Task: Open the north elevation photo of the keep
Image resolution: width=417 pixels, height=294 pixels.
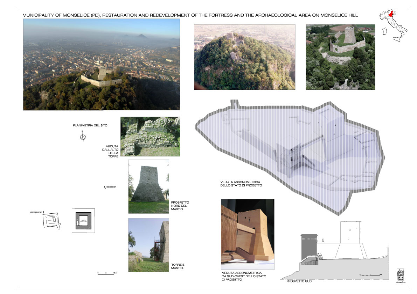Action: [149, 187]
